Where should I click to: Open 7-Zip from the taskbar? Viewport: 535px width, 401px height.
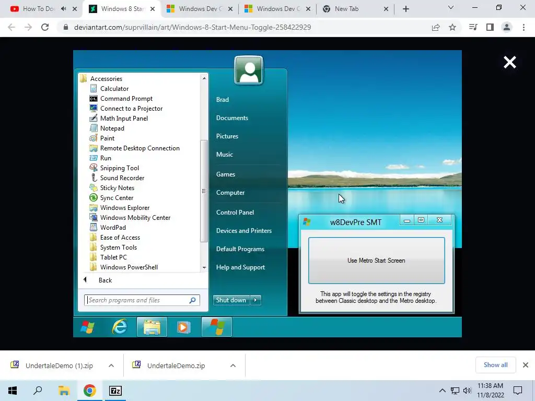click(x=115, y=391)
